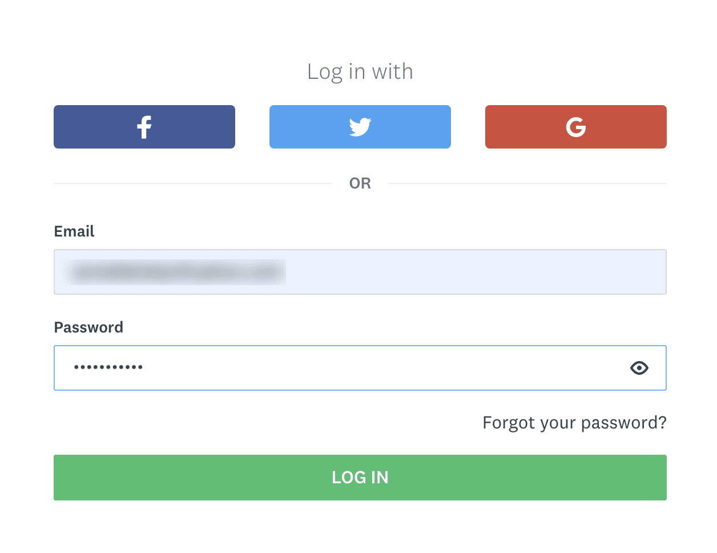Viewport: 717px width, 553px height.
Task: Log in using the light blue Twitter button
Action: tap(360, 127)
